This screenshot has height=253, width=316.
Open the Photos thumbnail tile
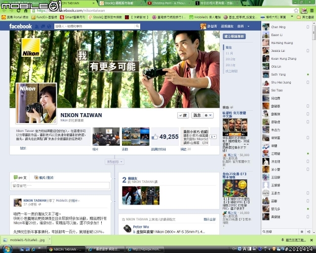tap(106, 136)
